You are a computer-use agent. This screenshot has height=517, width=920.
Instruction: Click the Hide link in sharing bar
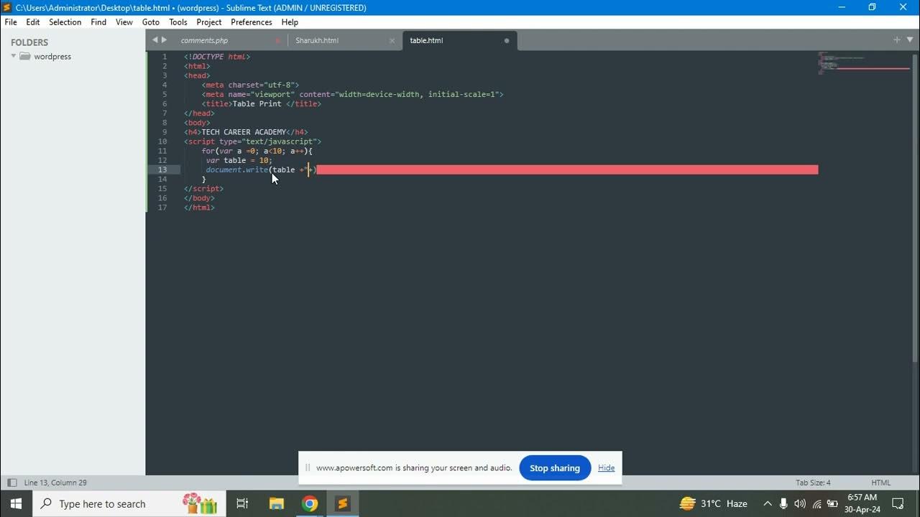coord(607,468)
